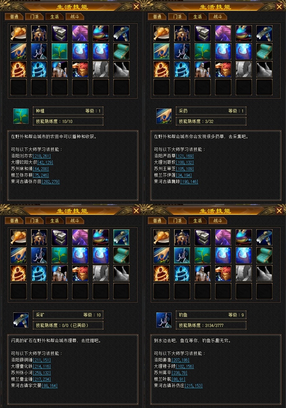Viewport: 286px width, 408px height.
Task: Click the muscular man icon in the 采矿 panel
Action: tap(60, 273)
